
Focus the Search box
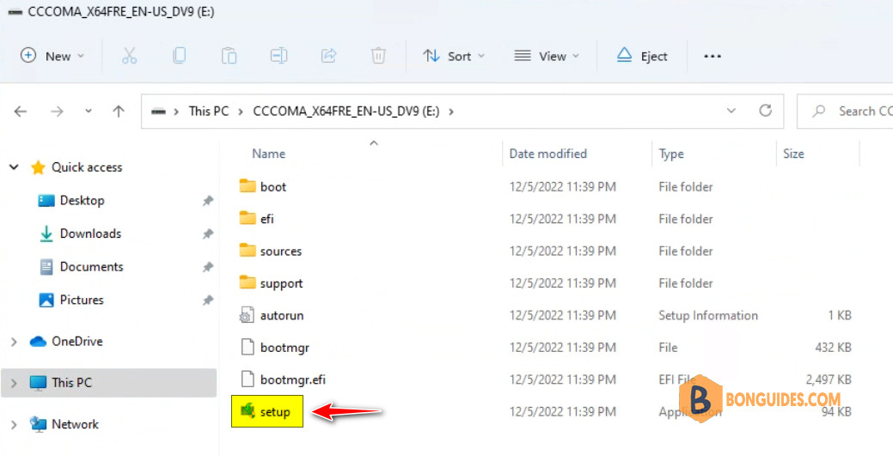(845, 112)
